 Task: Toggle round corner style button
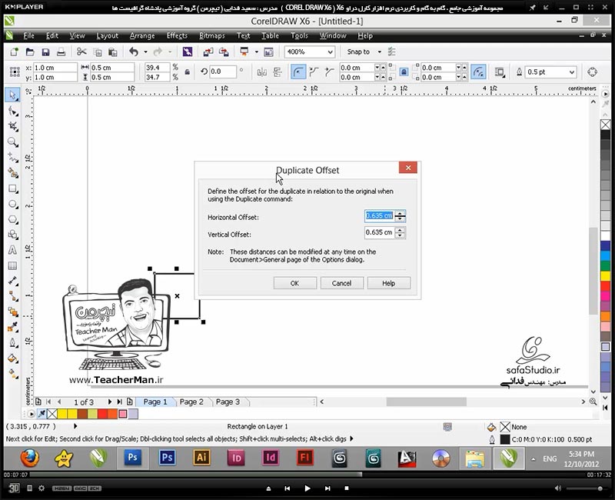(x=298, y=72)
